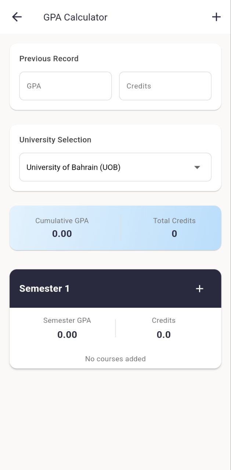Tap the blue cumulative summary card
Image resolution: width=231 pixels, height=470 pixels.
tap(115, 228)
